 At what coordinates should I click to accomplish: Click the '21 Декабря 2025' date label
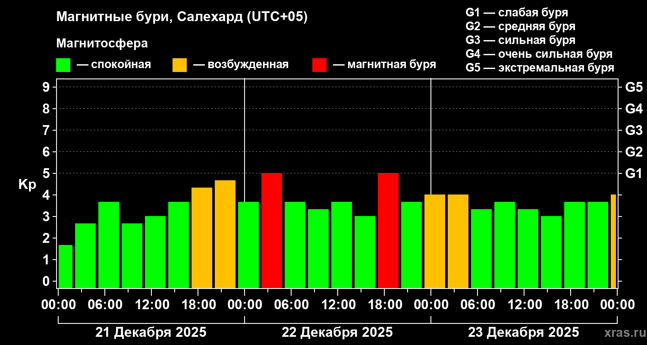pos(151,332)
